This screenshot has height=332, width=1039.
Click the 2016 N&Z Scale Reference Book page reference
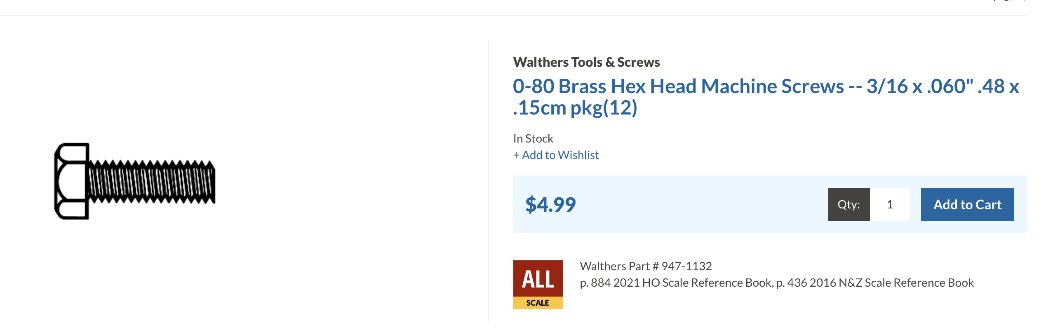click(875, 283)
